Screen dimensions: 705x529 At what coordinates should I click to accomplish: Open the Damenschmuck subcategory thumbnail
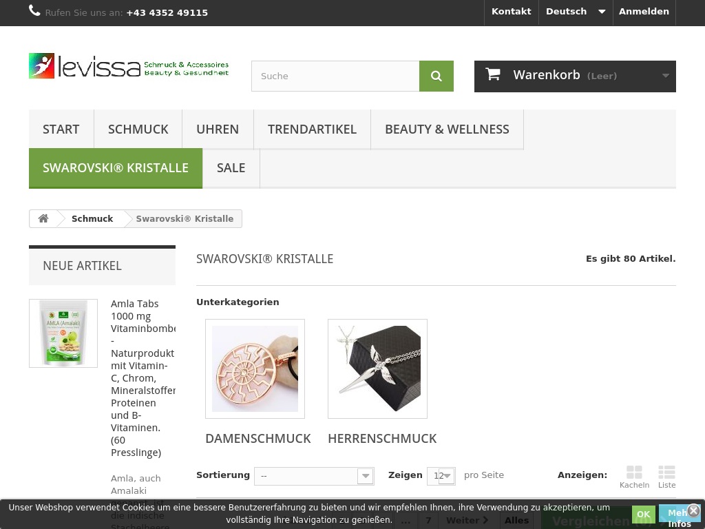point(255,369)
